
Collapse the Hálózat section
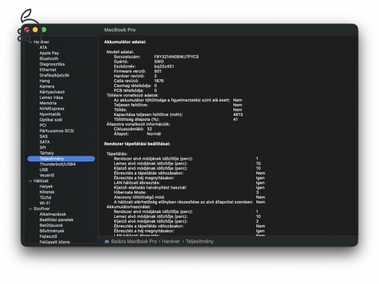(30, 180)
